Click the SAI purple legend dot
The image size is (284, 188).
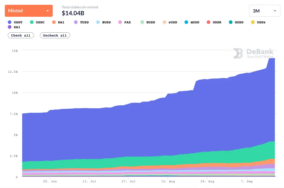(10, 27)
